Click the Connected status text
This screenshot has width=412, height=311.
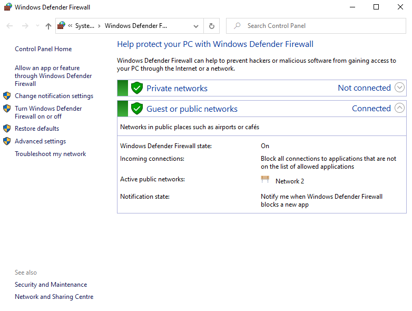371,108
